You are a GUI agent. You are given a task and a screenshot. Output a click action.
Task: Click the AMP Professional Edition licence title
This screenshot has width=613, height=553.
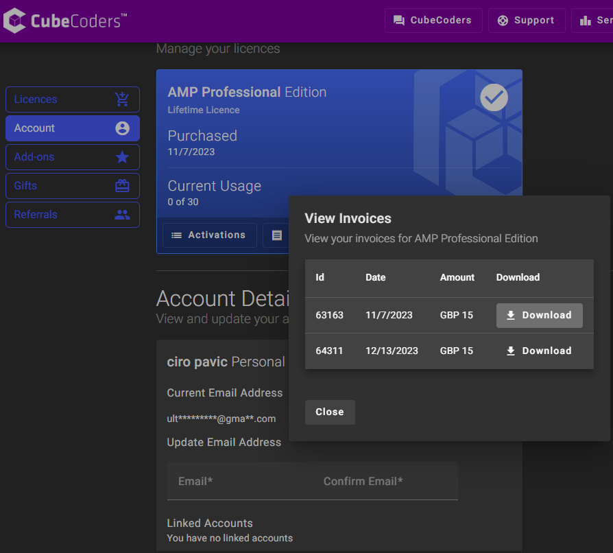coord(247,93)
